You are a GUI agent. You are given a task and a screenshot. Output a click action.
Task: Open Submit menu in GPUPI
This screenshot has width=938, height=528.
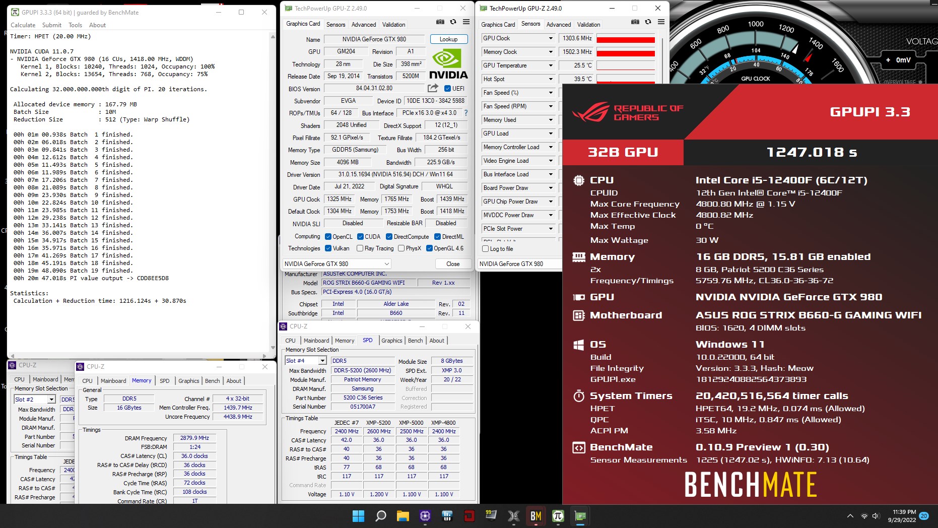pos(52,25)
